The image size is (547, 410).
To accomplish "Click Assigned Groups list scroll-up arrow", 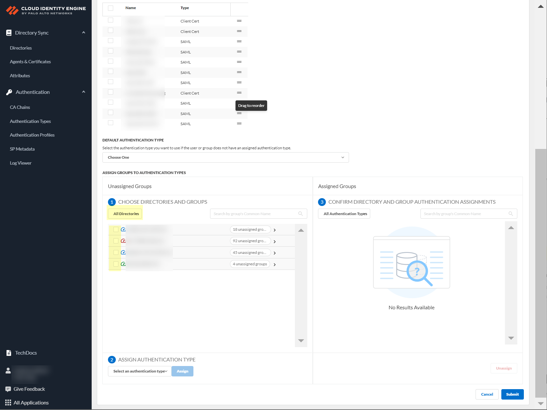I will tap(511, 228).
